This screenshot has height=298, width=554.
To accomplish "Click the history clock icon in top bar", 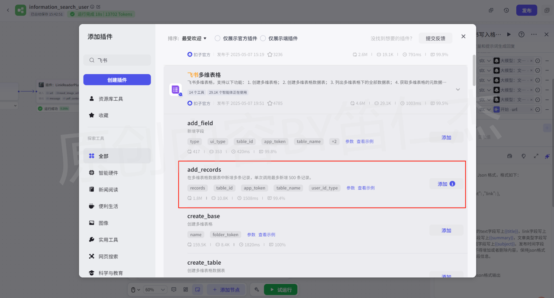I will pos(506,10).
